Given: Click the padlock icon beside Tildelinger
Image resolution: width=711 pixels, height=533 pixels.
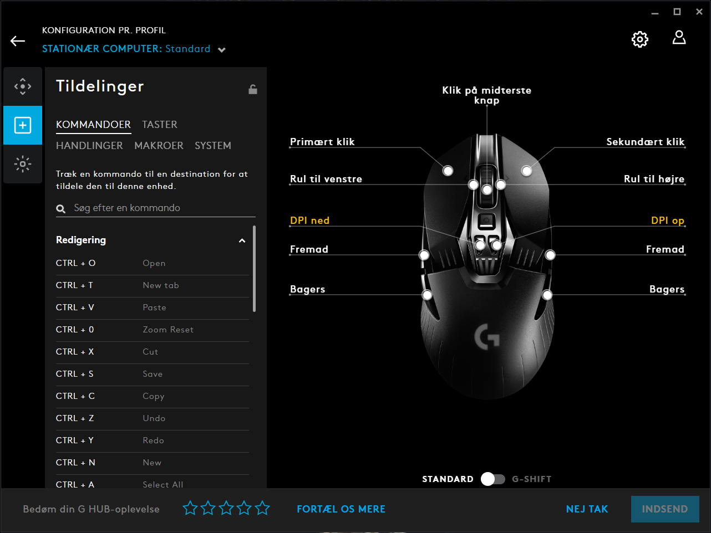Looking at the screenshot, I should pyautogui.click(x=252, y=89).
